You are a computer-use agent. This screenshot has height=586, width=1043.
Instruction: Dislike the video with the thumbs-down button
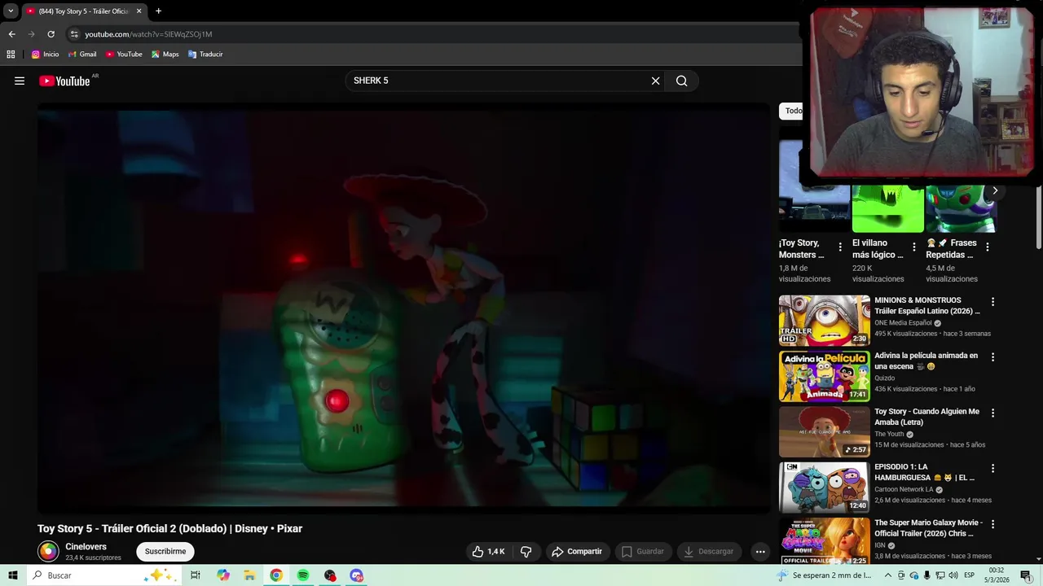526,552
